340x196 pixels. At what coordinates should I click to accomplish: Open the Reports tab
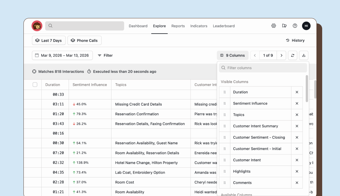click(178, 26)
